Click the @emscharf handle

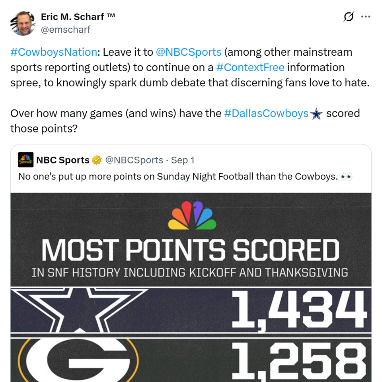[66, 29]
